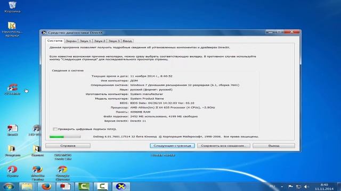Open the RU language indicator
The width and height of the screenshot is (341, 191).
pyautogui.click(x=272, y=186)
